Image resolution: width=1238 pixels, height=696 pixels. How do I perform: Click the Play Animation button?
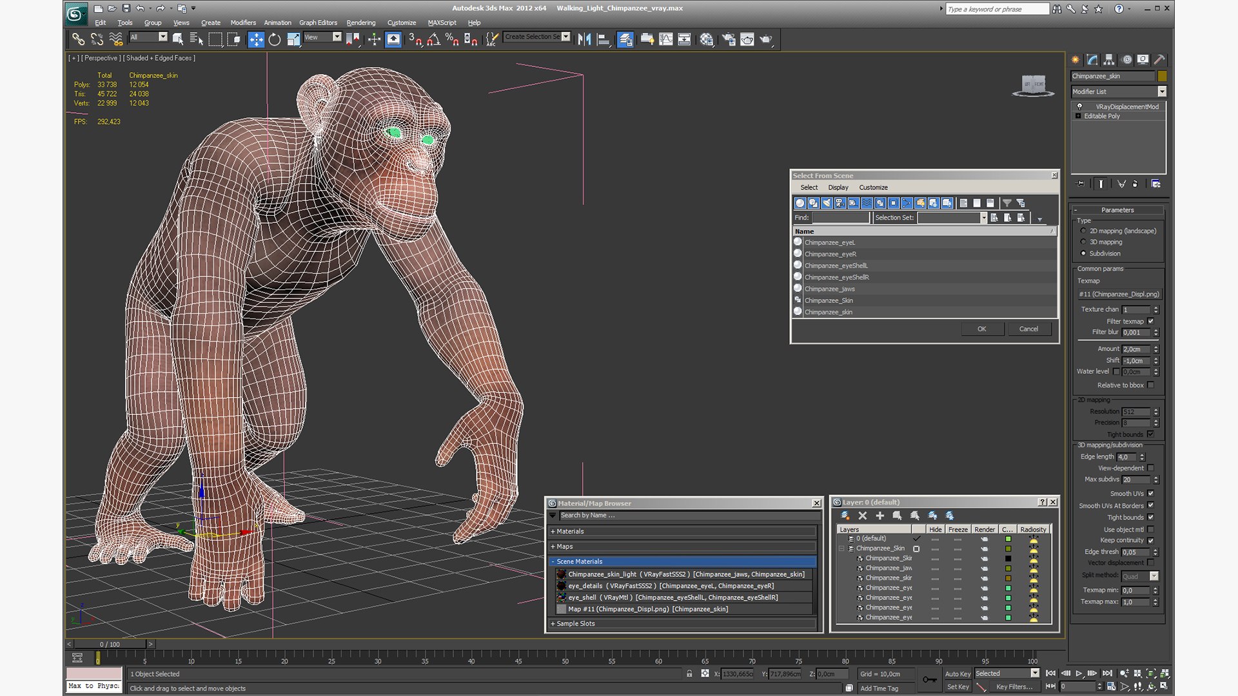(1079, 673)
